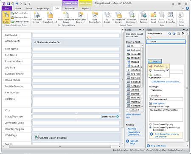191x154 pixels.
Task: Open the New rule dropdown button
Action: pos(155,61)
